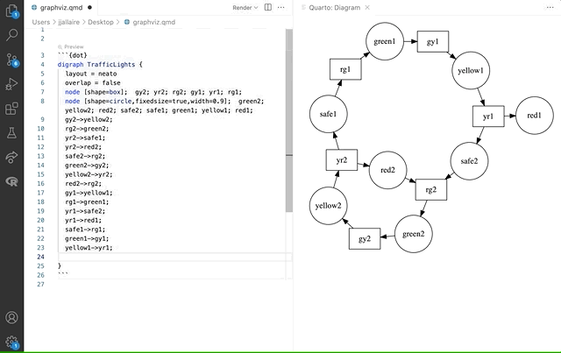561x353 pixels.
Task: Open the Search view in activity bar
Action: (11, 35)
